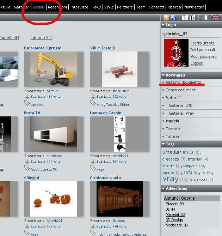Click download icon under Ciliegini

(x=27, y=226)
